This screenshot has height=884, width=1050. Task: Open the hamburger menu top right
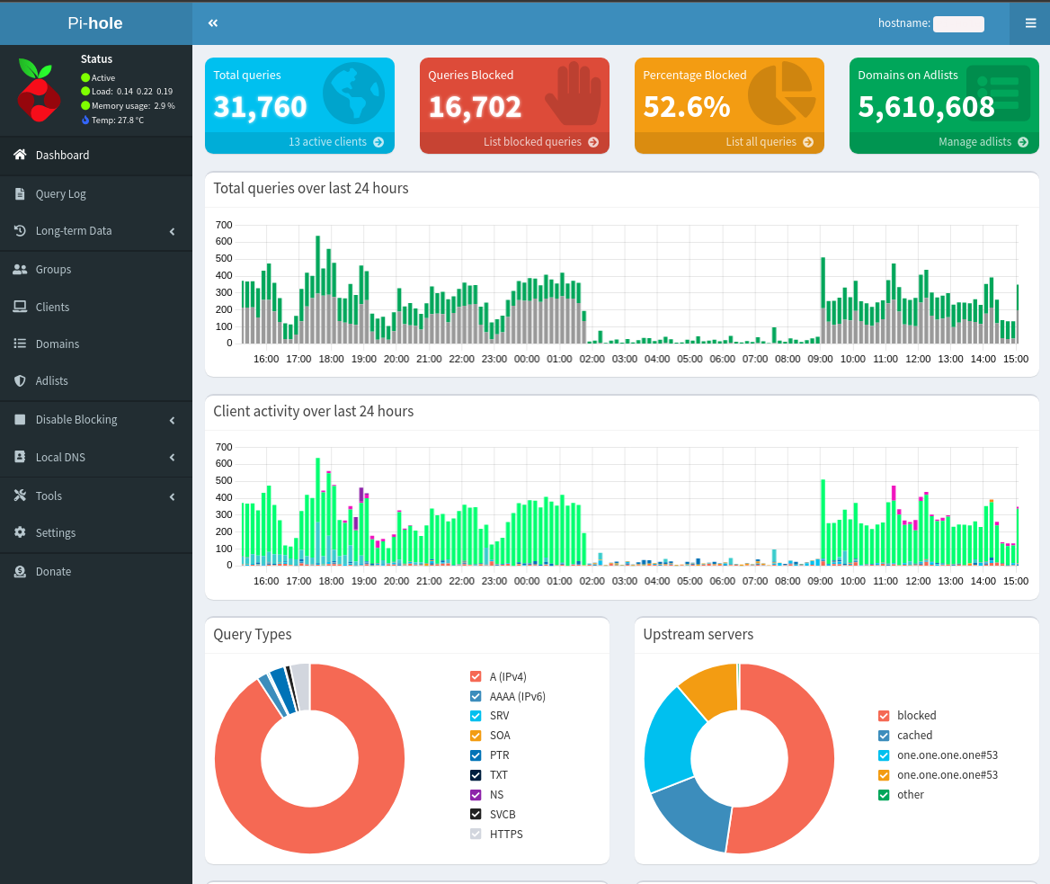point(1030,23)
